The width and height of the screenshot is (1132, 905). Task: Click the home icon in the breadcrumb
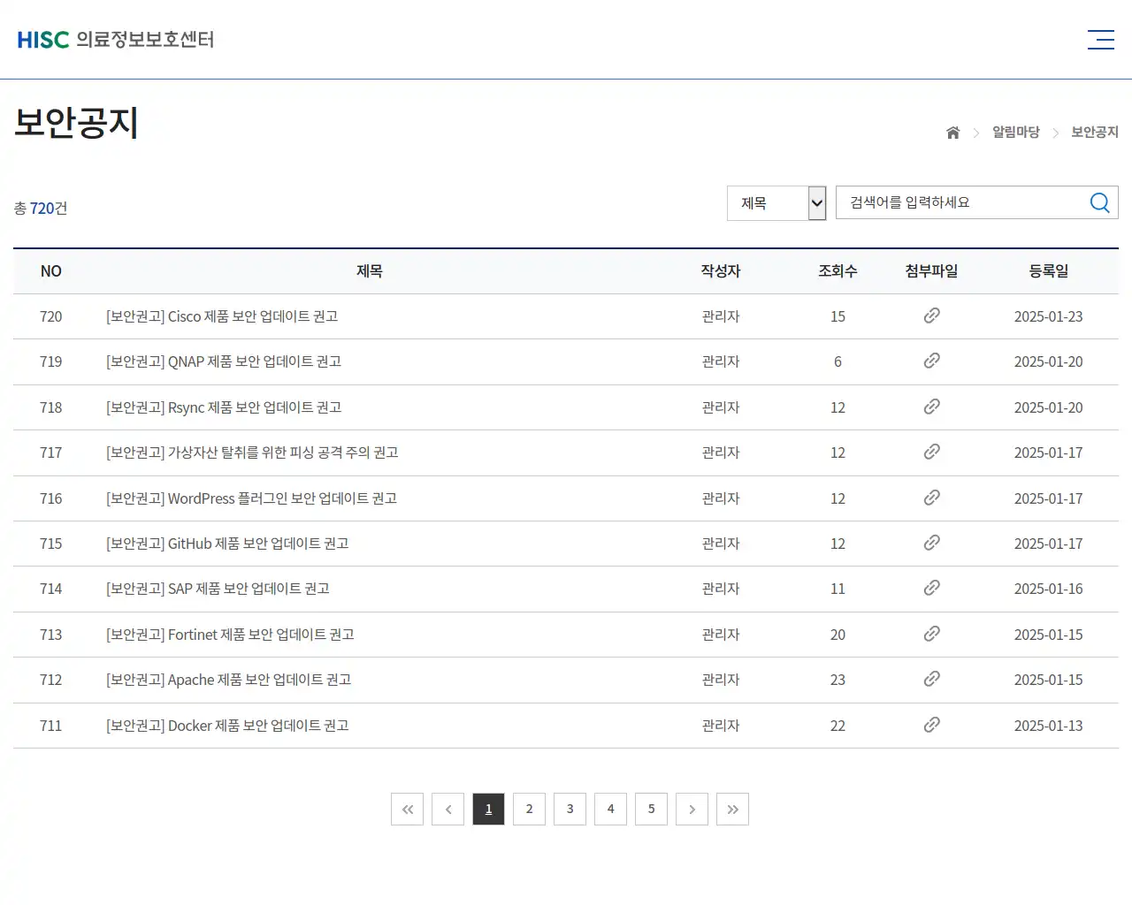952,132
